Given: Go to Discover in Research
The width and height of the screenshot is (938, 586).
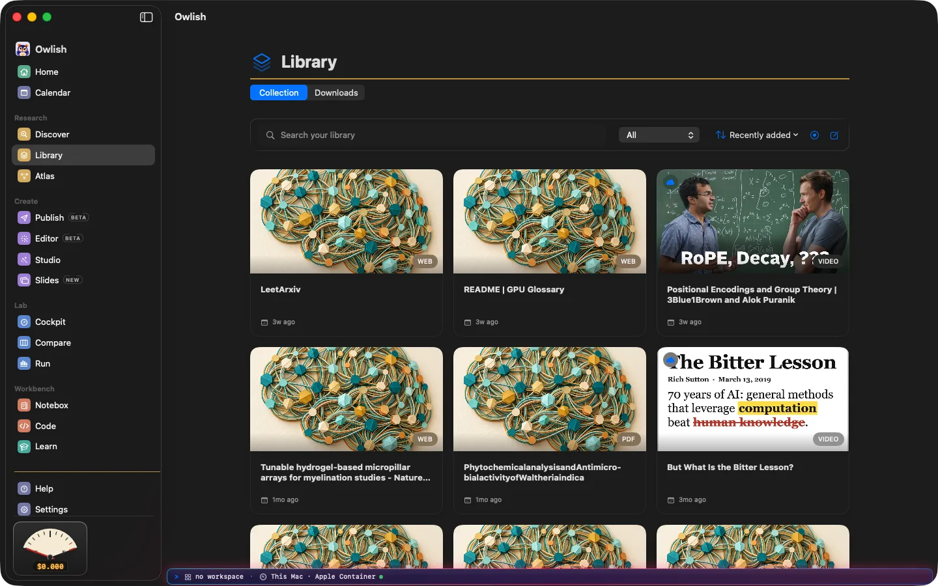Looking at the screenshot, I should click(83, 134).
